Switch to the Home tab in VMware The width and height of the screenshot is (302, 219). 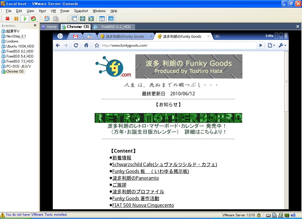coord(49,27)
